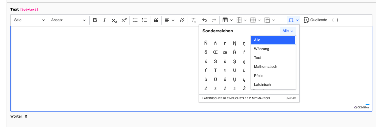Apply subscript formatting
This screenshot has height=129, width=383.
pos(114,20)
